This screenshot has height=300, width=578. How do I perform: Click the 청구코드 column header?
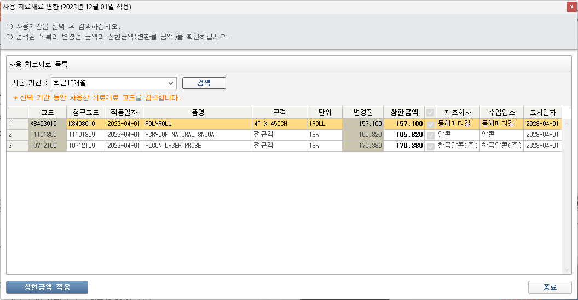[85, 112]
